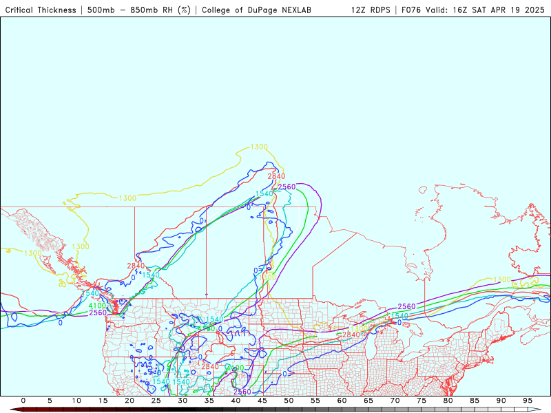Click the yellow '1300' label over Quebec
This screenshot has width=551, height=413.
point(502,279)
